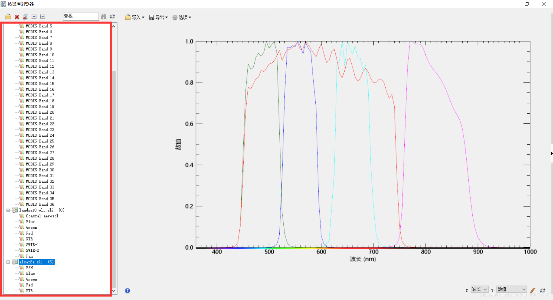The width and height of the screenshot is (553, 300).
Task: Select alsat2a Blue spectrum
Action: pos(31,273)
